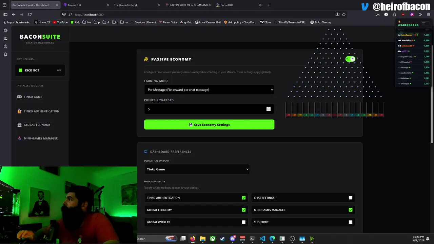434x244 pixels.
Task: Uncheck Global Economy module visibility
Action: [243, 210]
